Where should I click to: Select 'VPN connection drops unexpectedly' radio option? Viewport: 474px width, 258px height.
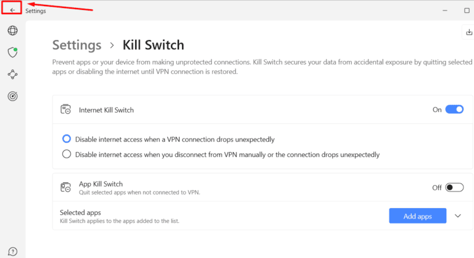(x=67, y=139)
